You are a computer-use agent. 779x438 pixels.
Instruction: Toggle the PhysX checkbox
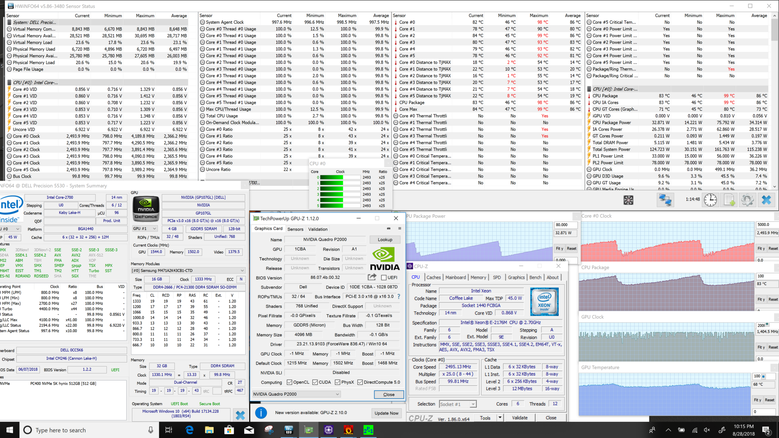(338, 382)
